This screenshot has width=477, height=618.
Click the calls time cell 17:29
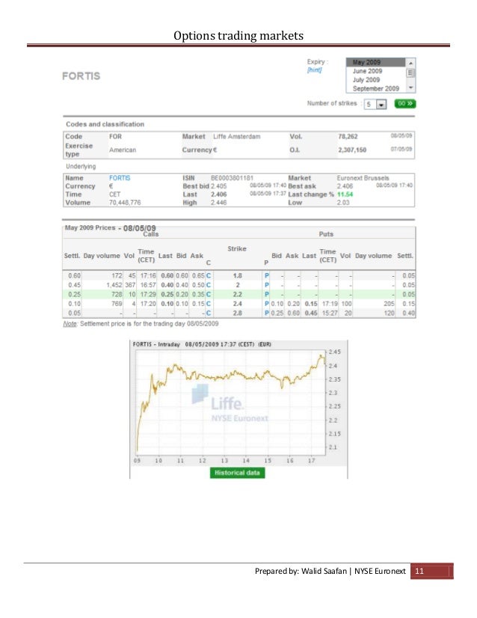pyautogui.click(x=148, y=295)
